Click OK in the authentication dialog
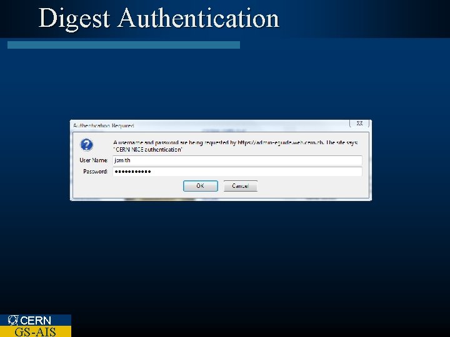Viewport: 450px width, 337px height. [x=201, y=186]
